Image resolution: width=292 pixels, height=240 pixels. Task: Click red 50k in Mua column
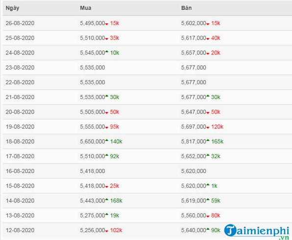pos(115,112)
